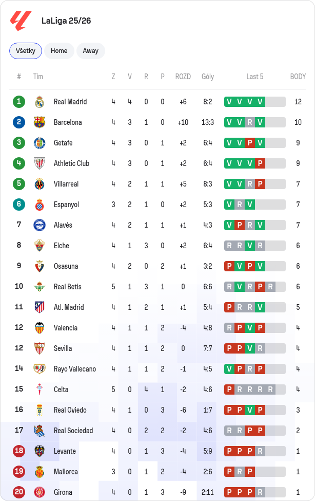Click the Barcelona club crest

(40, 122)
